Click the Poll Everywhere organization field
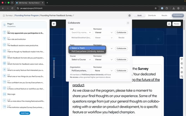This screenshot has height=116, width=186. coord(81,70)
